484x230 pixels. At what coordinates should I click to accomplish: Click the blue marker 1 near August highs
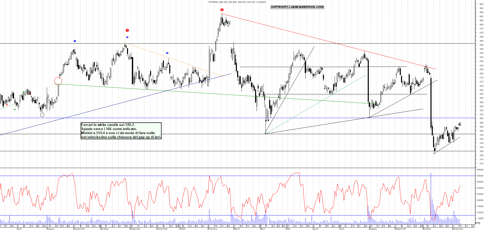point(75,41)
